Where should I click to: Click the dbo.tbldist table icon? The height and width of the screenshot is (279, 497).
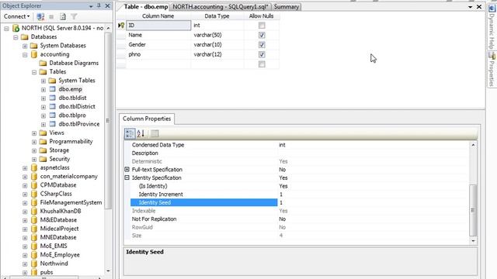pyautogui.click(x=53, y=98)
